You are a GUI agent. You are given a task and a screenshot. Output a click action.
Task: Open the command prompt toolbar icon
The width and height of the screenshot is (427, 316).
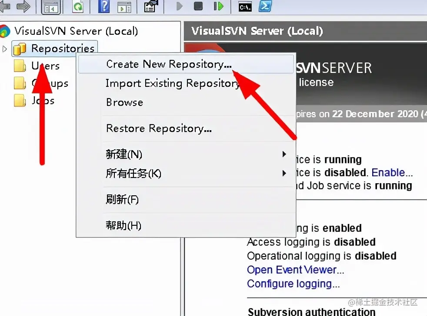tap(245, 7)
